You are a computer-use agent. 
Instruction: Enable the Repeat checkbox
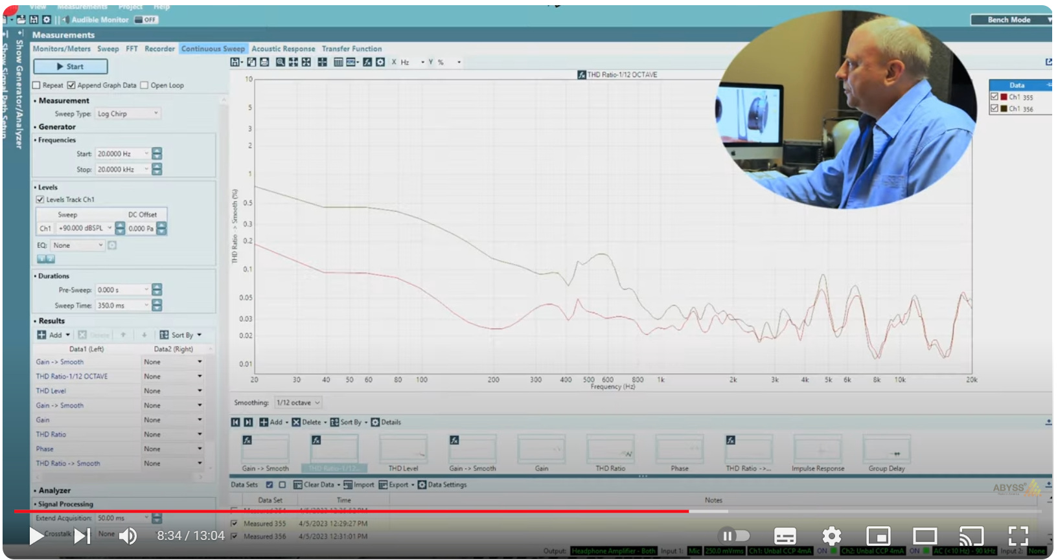click(37, 85)
